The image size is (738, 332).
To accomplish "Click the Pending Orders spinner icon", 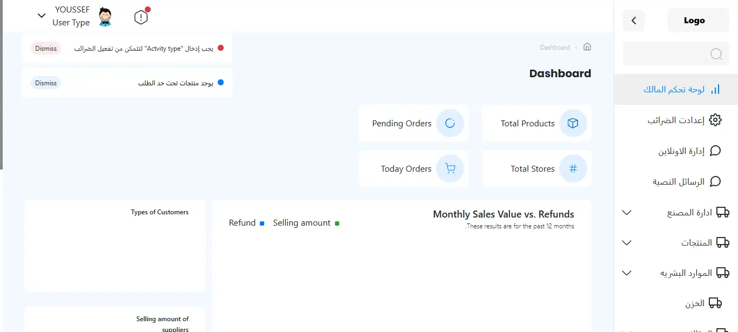I will point(450,123).
